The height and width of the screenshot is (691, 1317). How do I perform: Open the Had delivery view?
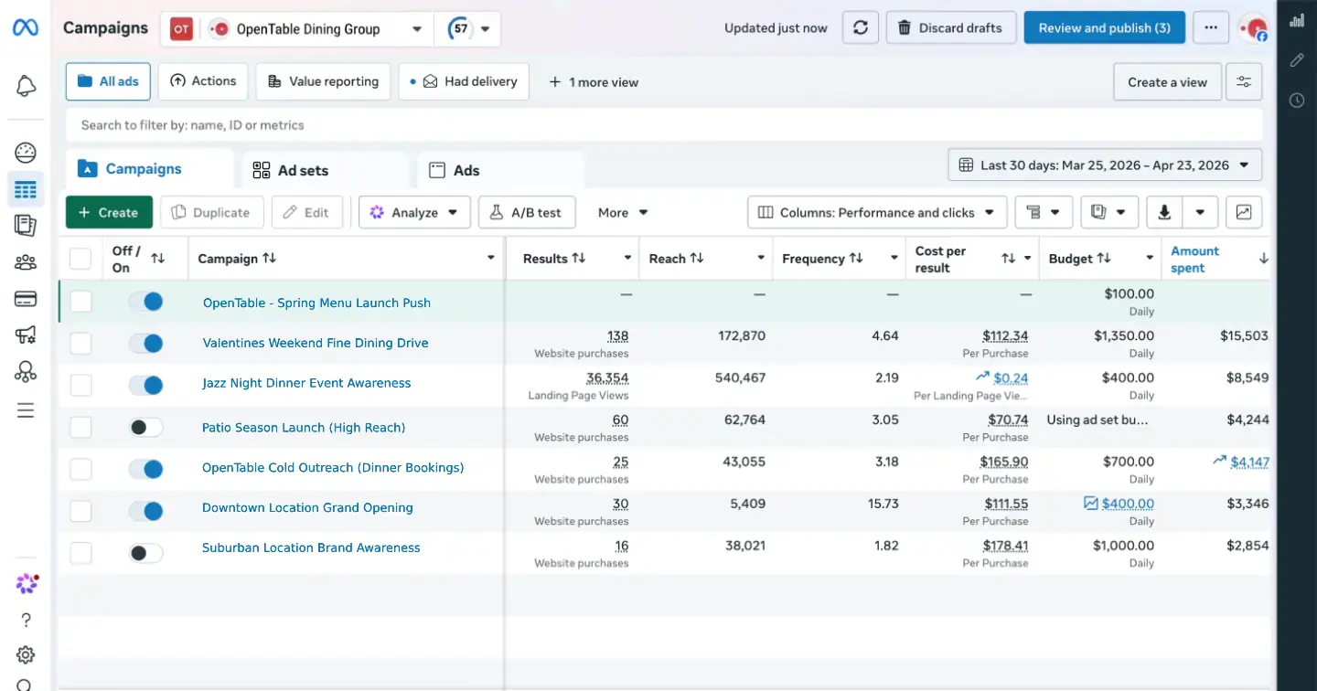[464, 81]
